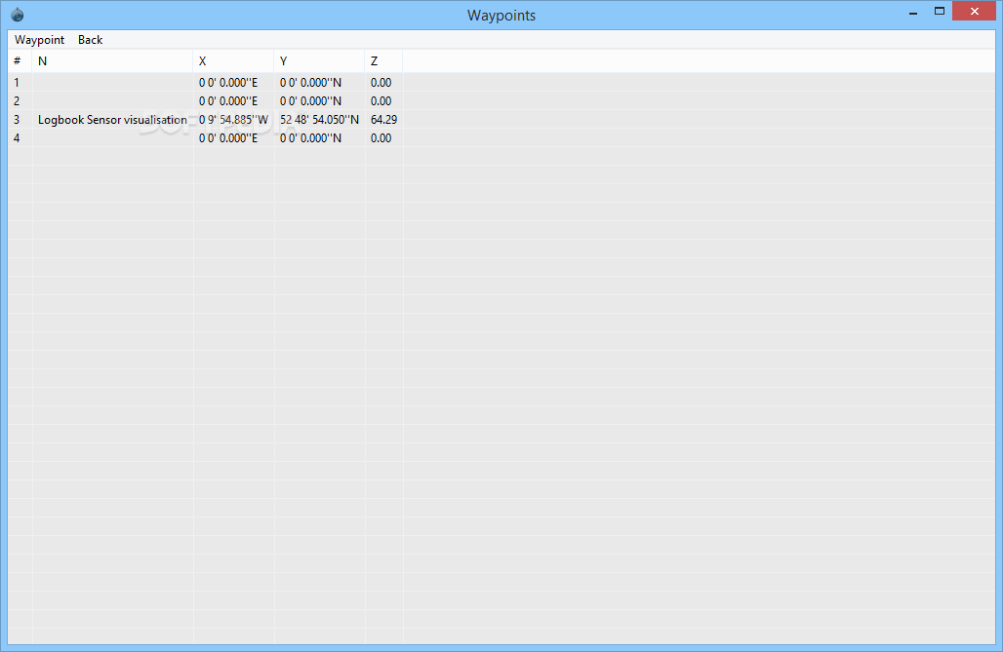Click row 1 X value 0 0' 0.000''E
1003x652 pixels.
228,83
